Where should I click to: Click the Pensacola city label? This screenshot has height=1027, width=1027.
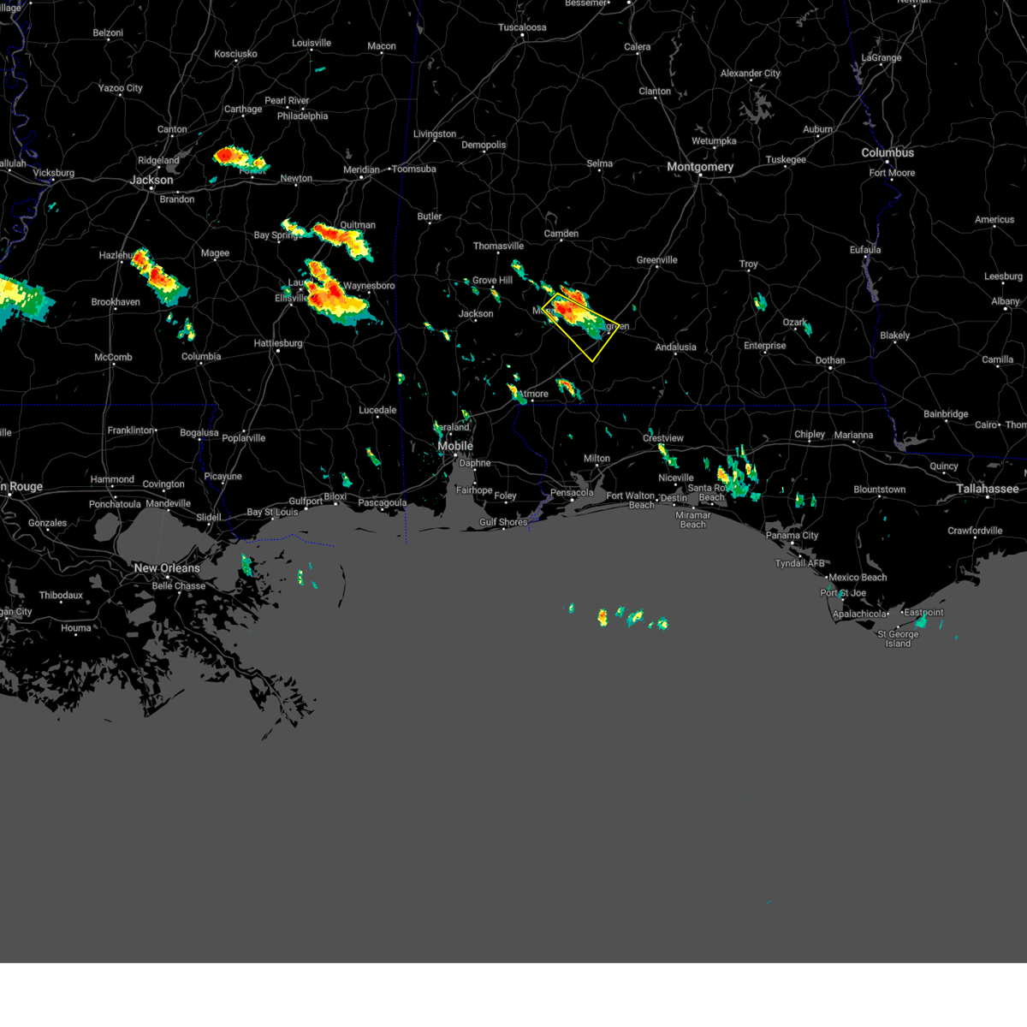(572, 493)
